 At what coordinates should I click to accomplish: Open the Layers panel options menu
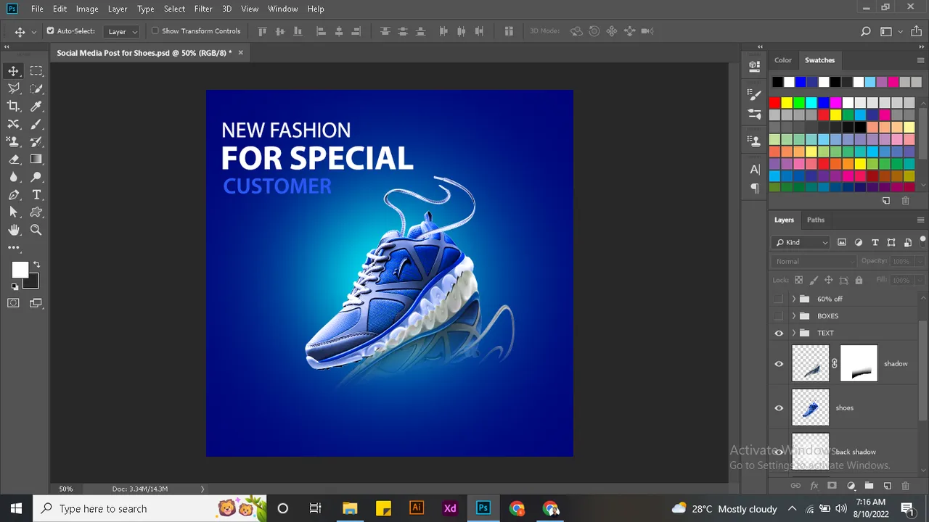point(921,220)
